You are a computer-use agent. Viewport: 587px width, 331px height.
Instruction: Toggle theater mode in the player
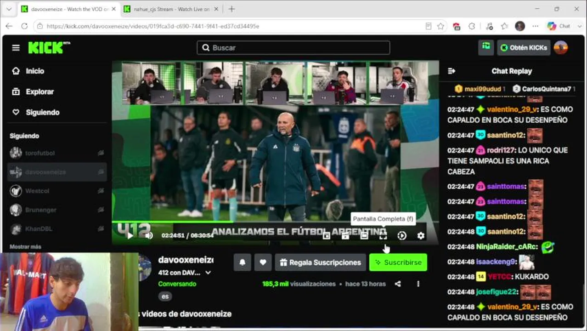364,236
